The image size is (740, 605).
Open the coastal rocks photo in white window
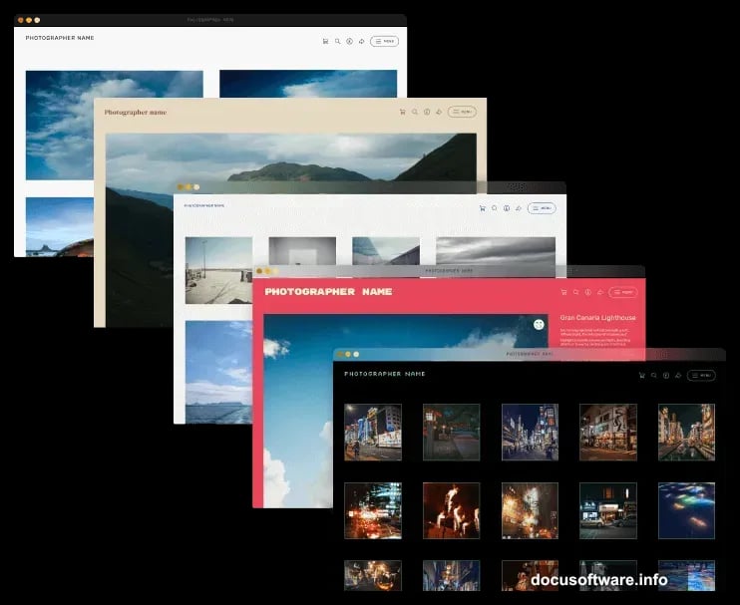60,227
